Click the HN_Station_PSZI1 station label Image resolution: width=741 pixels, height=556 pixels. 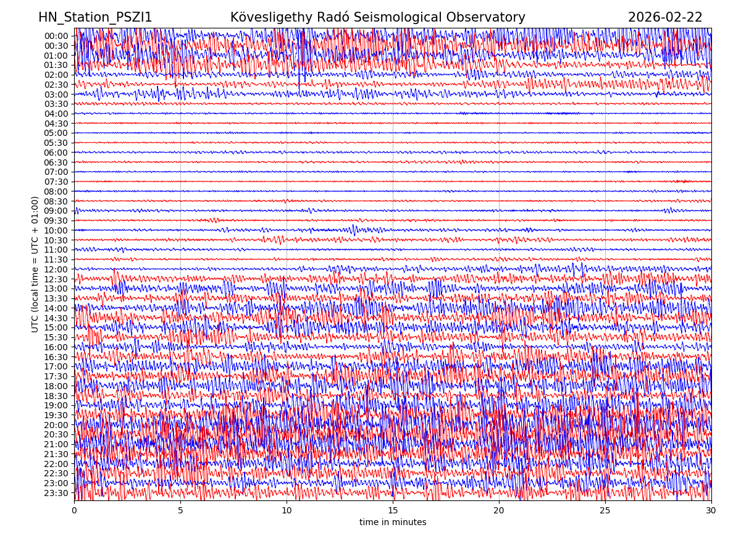coord(95,17)
